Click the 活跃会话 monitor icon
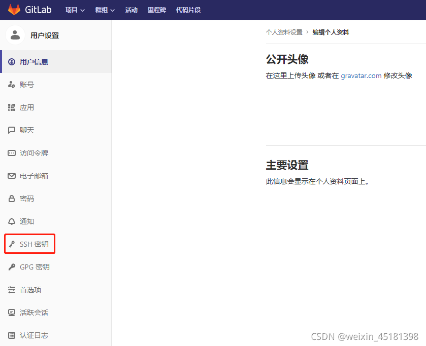This screenshot has height=346, width=426. [x=12, y=313]
